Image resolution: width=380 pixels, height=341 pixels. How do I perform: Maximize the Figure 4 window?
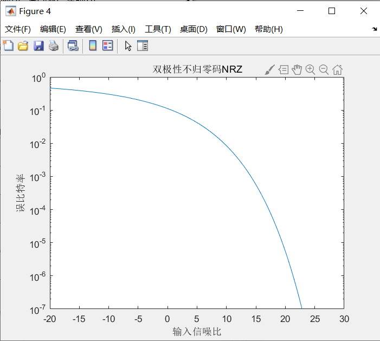tap(332, 11)
